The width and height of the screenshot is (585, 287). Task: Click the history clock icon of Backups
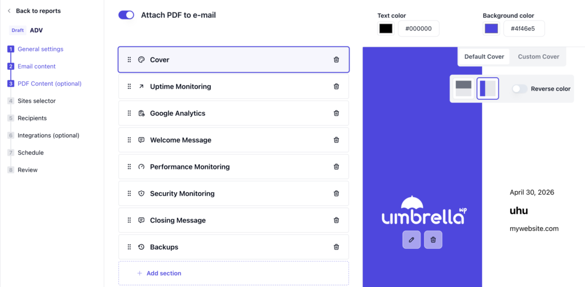coord(141,246)
